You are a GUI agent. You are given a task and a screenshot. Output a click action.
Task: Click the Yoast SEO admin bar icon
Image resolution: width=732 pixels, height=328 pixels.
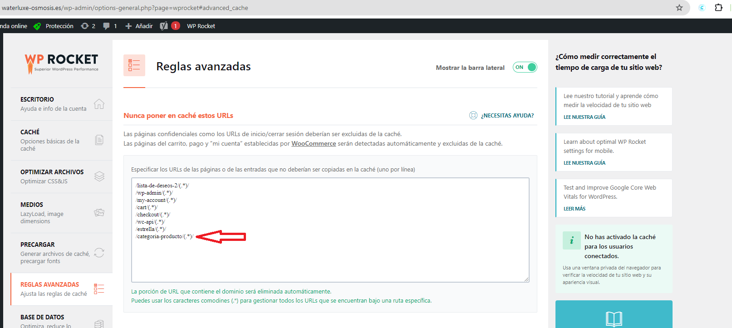[164, 26]
